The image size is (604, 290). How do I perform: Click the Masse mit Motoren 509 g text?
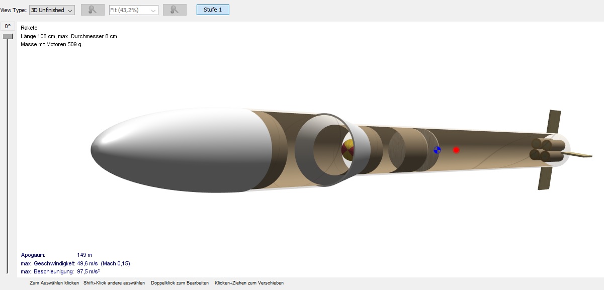[51, 44]
